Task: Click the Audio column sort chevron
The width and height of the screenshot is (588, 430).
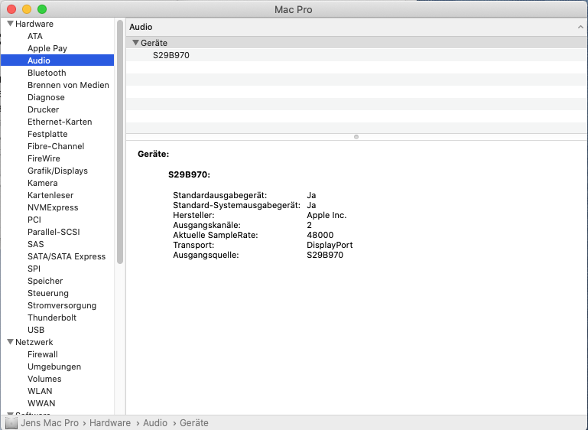Action: click(580, 27)
